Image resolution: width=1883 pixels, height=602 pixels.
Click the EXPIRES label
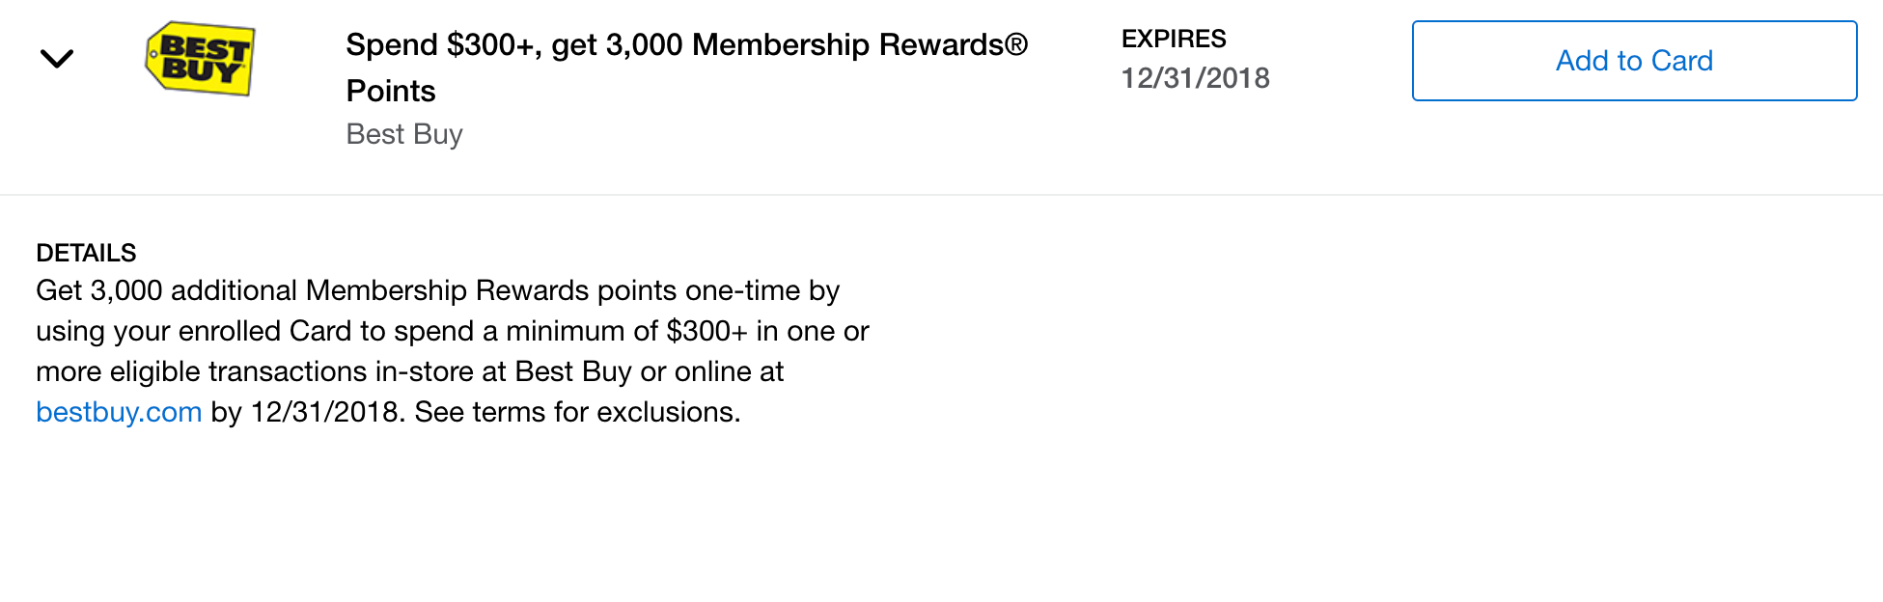pos(1173,40)
